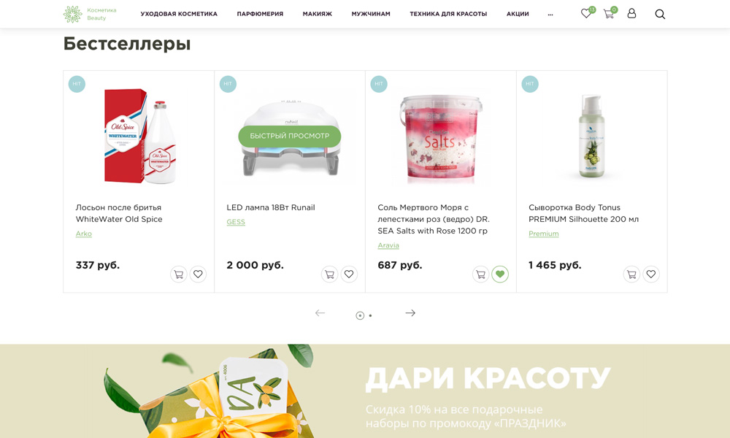Viewport: 730px width, 438px height.
Task: Toggle favorite heart for Old Spice lotion
Action: click(x=198, y=274)
